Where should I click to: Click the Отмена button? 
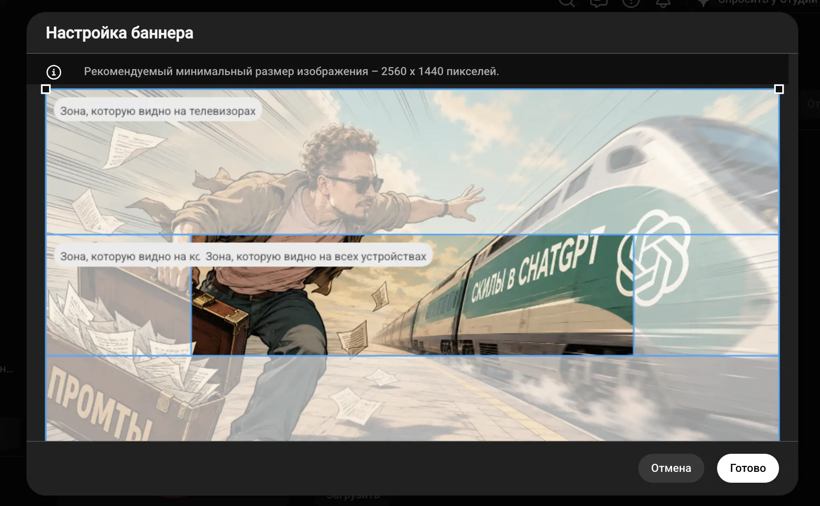pos(671,468)
